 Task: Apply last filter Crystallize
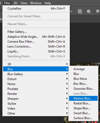(x=36, y=9)
